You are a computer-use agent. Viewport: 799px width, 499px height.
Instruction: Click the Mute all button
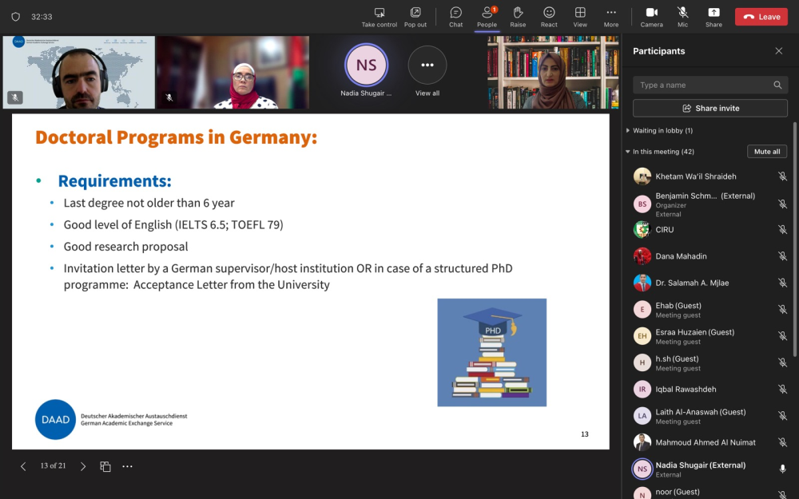click(x=767, y=152)
